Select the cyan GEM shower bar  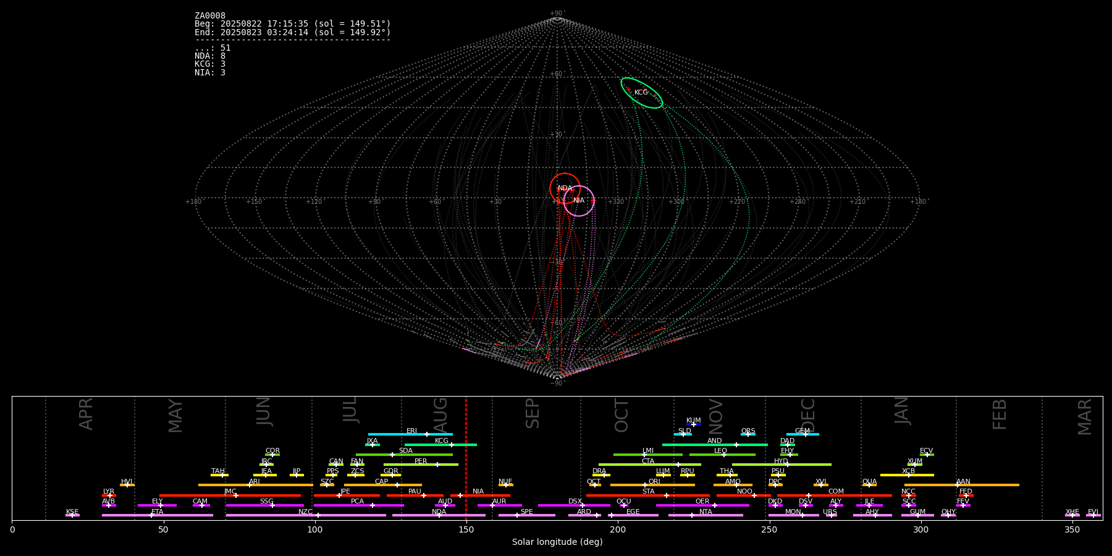(x=802, y=434)
